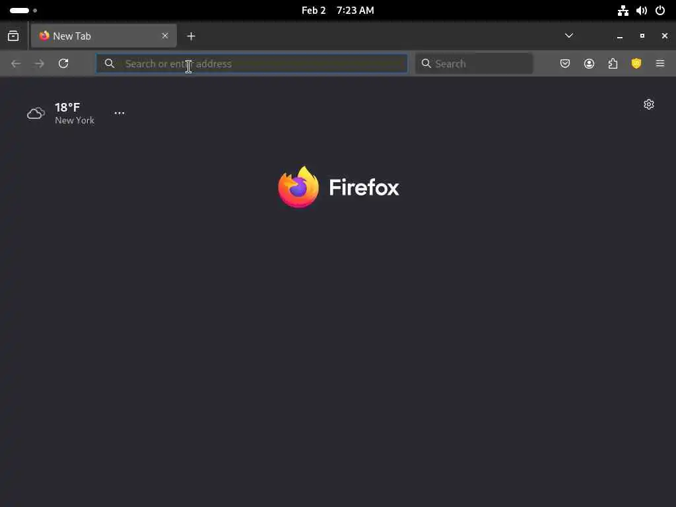Expand the list all tabs chevron
Viewport: 676px width, 507px height.
(569, 36)
